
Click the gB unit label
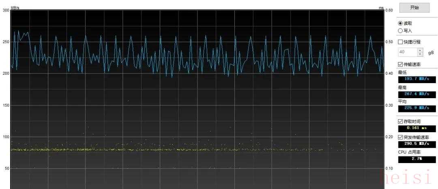point(431,52)
